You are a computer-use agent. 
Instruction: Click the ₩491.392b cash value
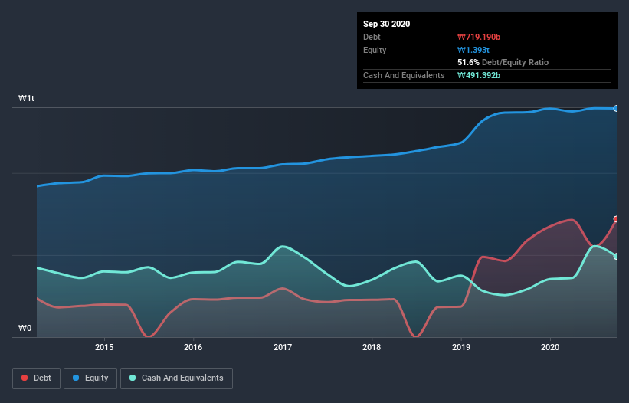(x=479, y=75)
